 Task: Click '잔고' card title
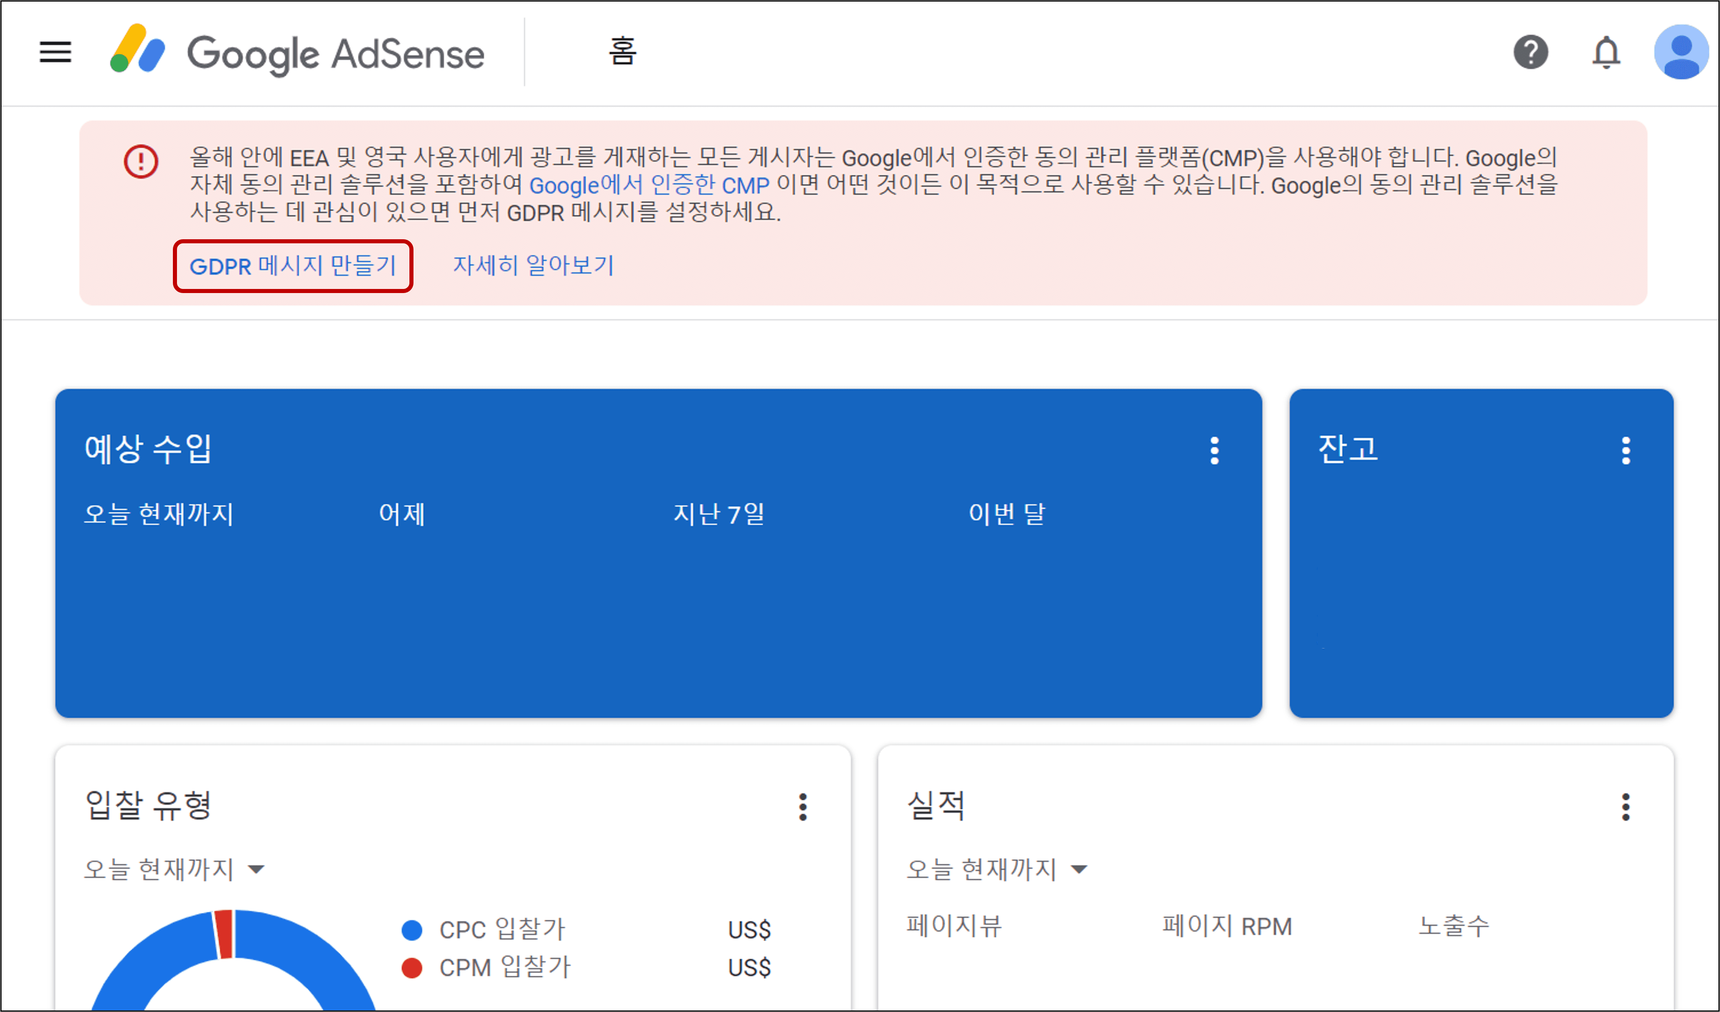click(1348, 449)
